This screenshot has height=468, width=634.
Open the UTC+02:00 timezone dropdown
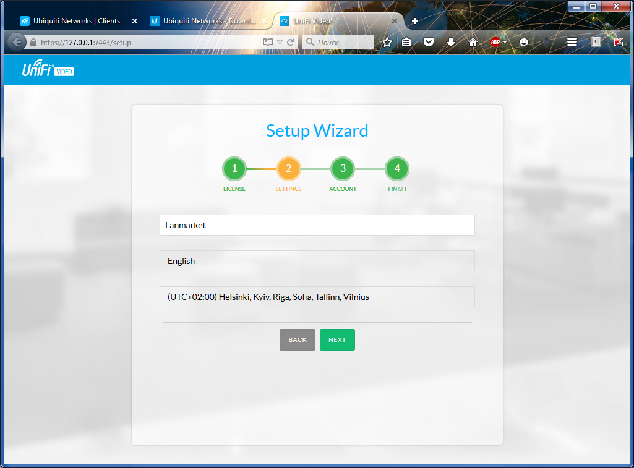point(317,297)
